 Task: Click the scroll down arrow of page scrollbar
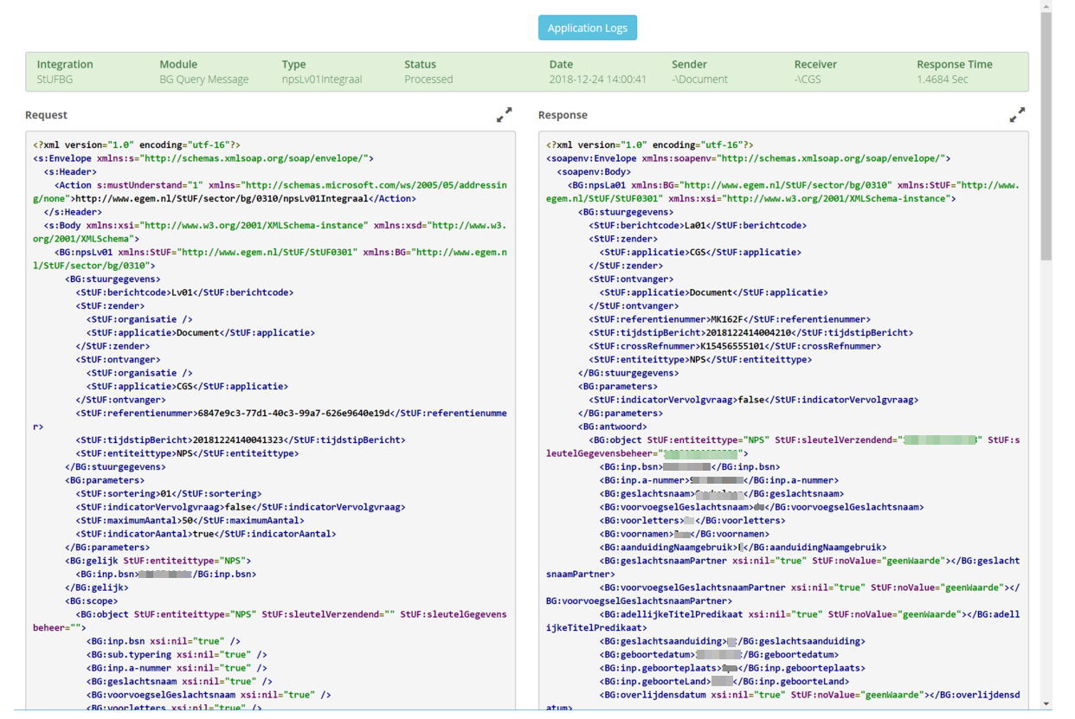coord(1046,703)
